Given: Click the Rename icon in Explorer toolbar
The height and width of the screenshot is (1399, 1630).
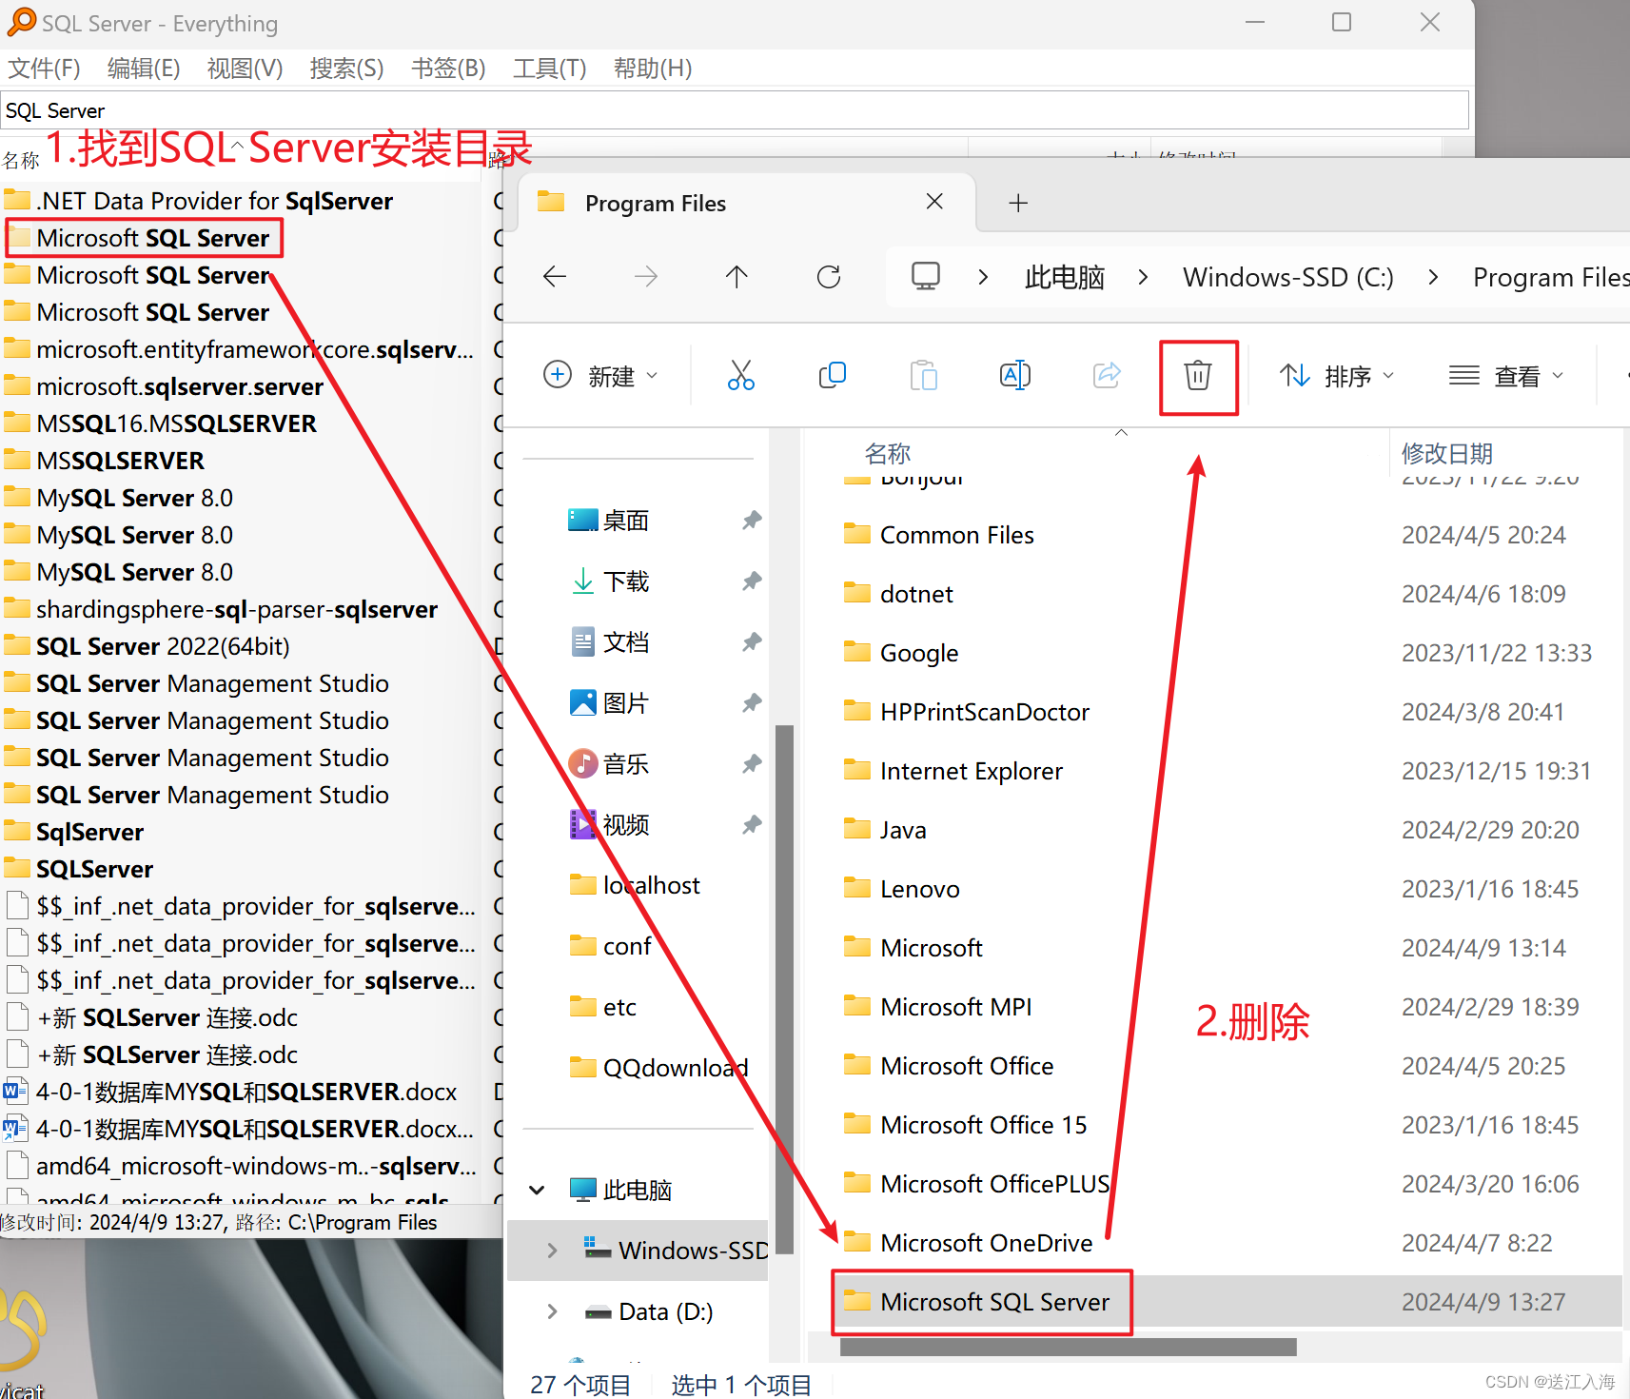Looking at the screenshot, I should pos(1015,375).
